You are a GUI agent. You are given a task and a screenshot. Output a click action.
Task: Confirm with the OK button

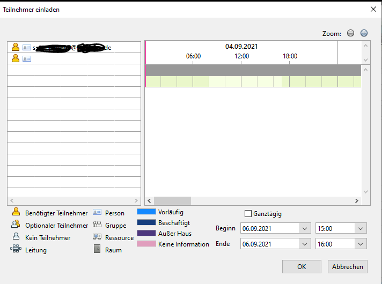pyautogui.click(x=302, y=267)
